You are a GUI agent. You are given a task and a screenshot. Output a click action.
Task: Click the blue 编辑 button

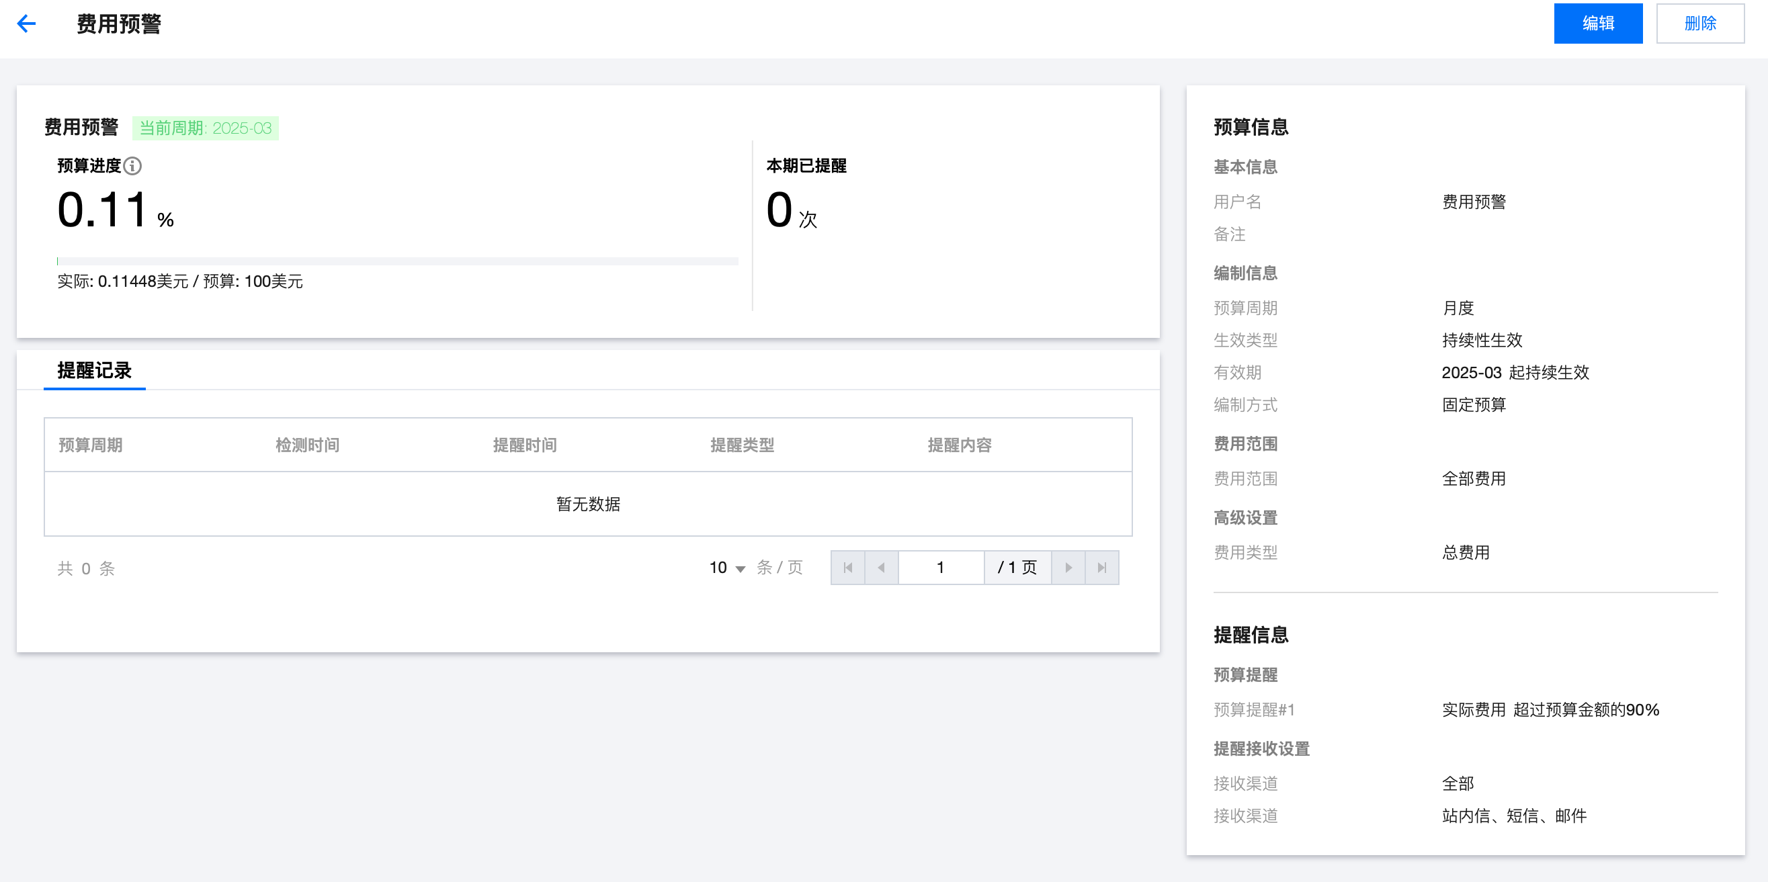point(1597,24)
